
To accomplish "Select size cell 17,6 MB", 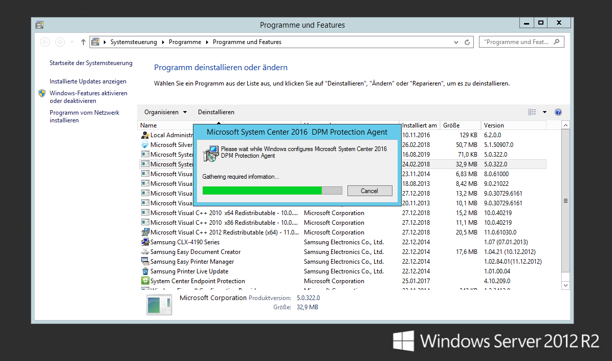I will (x=466, y=252).
